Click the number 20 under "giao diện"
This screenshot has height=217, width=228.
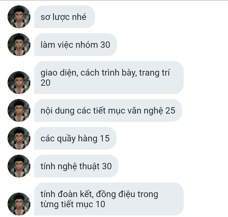[x=46, y=83]
